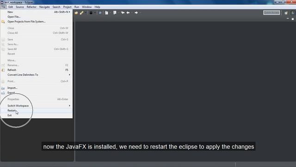Click the Previous Annotation toolbar icon
This screenshot has height=167, width=296.
[x=115, y=13]
